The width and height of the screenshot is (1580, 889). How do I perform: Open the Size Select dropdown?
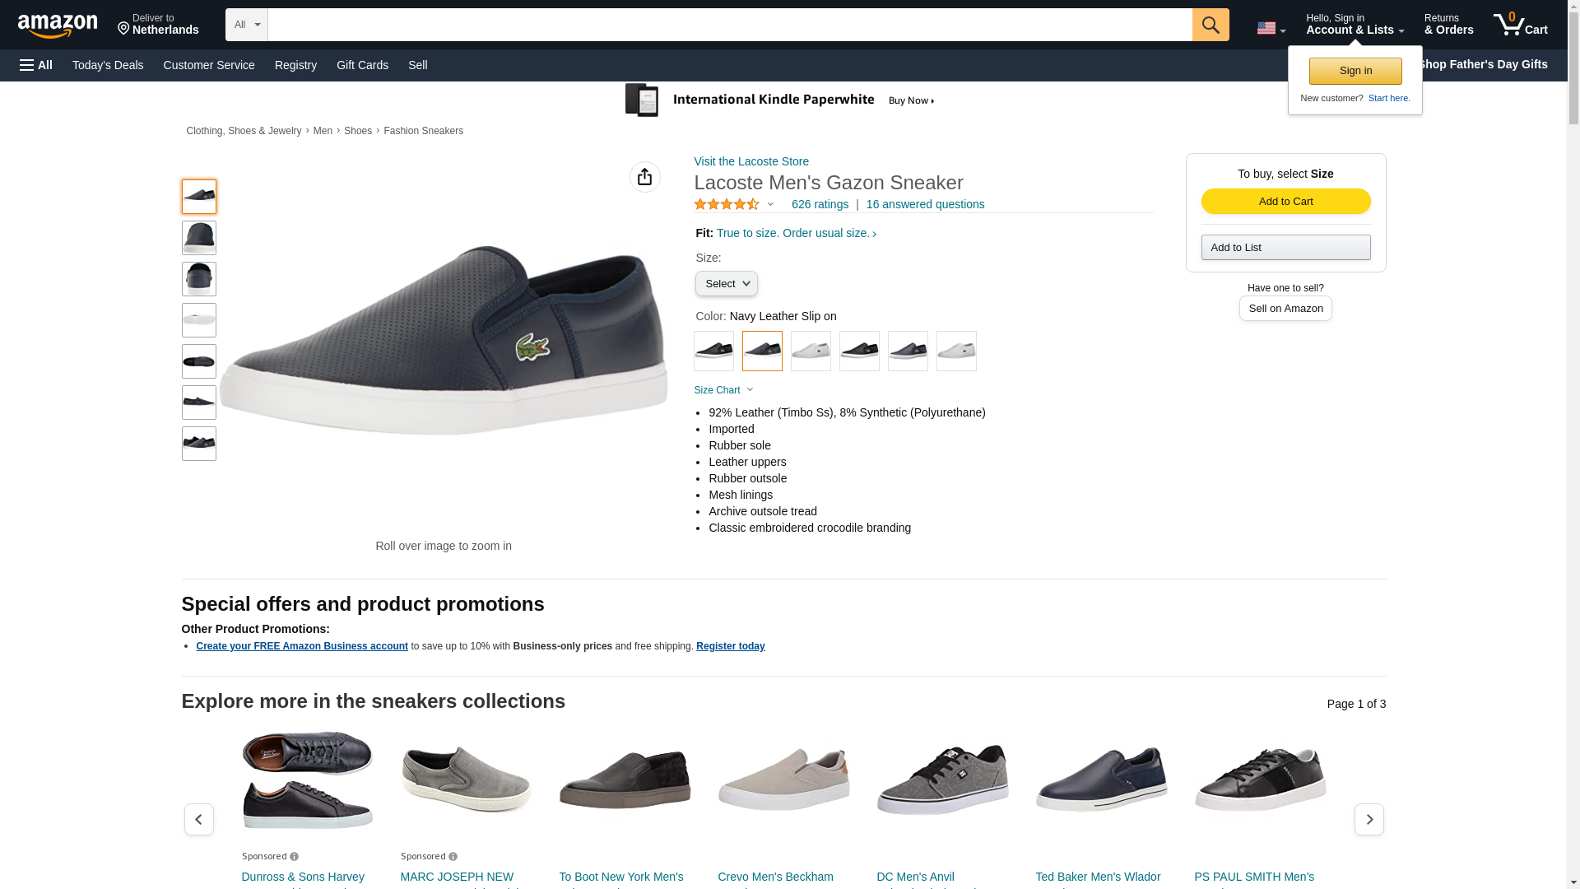726,284
